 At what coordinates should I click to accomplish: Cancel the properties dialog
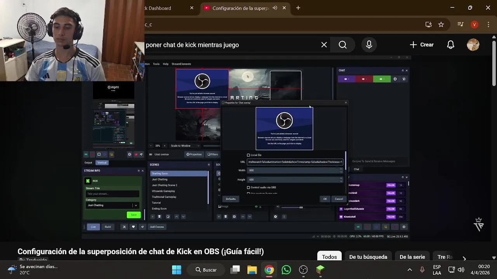pyautogui.click(x=339, y=199)
